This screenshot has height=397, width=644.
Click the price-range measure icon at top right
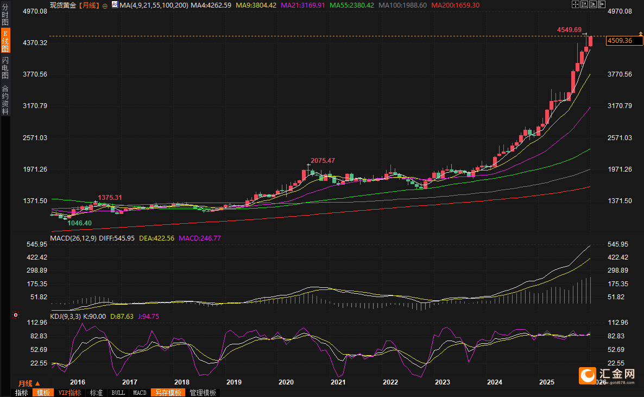[583, 5]
